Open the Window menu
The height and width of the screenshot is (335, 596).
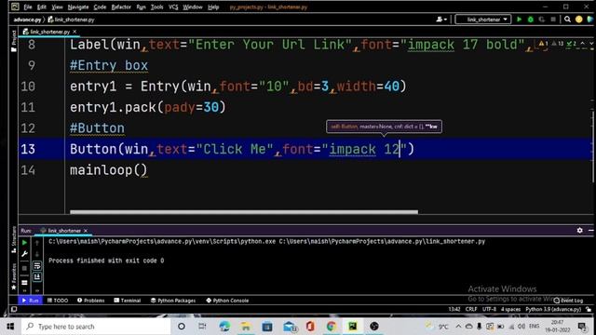(x=193, y=7)
